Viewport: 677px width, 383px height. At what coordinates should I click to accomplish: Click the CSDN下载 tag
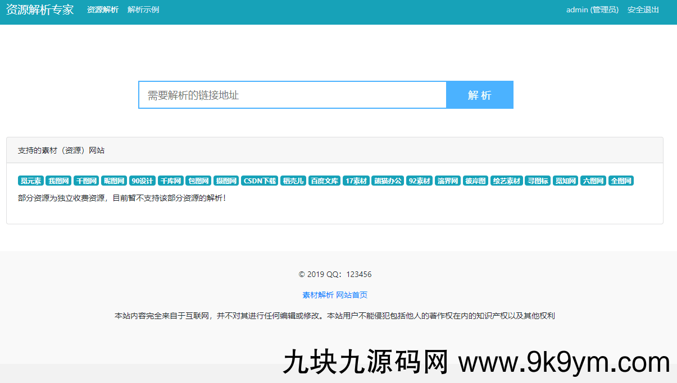tap(260, 181)
